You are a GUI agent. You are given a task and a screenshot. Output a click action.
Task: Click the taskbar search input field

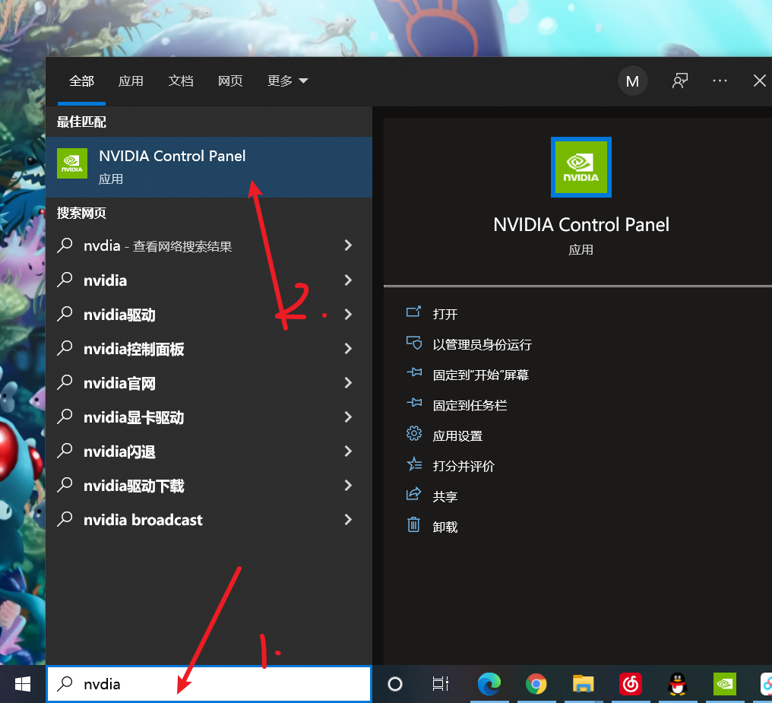click(209, 684)
